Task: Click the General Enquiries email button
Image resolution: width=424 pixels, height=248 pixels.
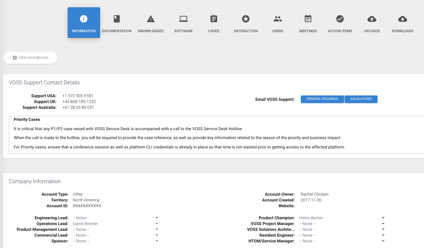Action: click(322, 99)
